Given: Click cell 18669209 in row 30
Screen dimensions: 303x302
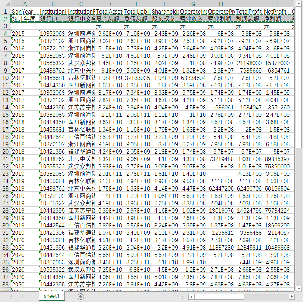Looking at the screenshot, I should [x=277, y=226].
